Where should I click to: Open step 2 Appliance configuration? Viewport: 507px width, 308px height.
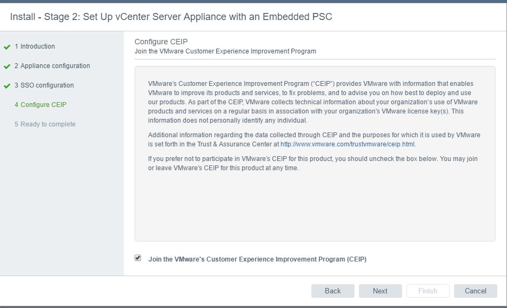[52, 66]
